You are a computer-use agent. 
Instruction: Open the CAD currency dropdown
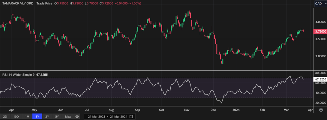320,3
